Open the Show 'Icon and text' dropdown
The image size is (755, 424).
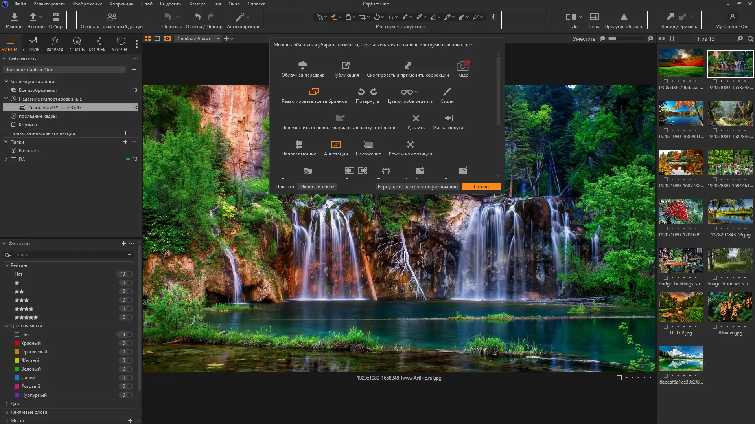coord(317,187)
